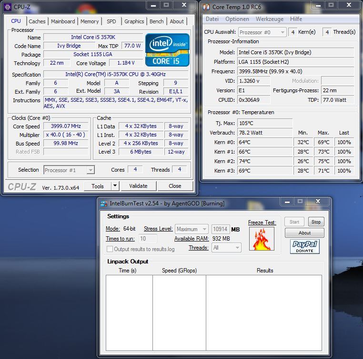Click the Instructions list text in CPU-Z
The height and width of the screenshot is (359, 363).
tap(116, 103)
